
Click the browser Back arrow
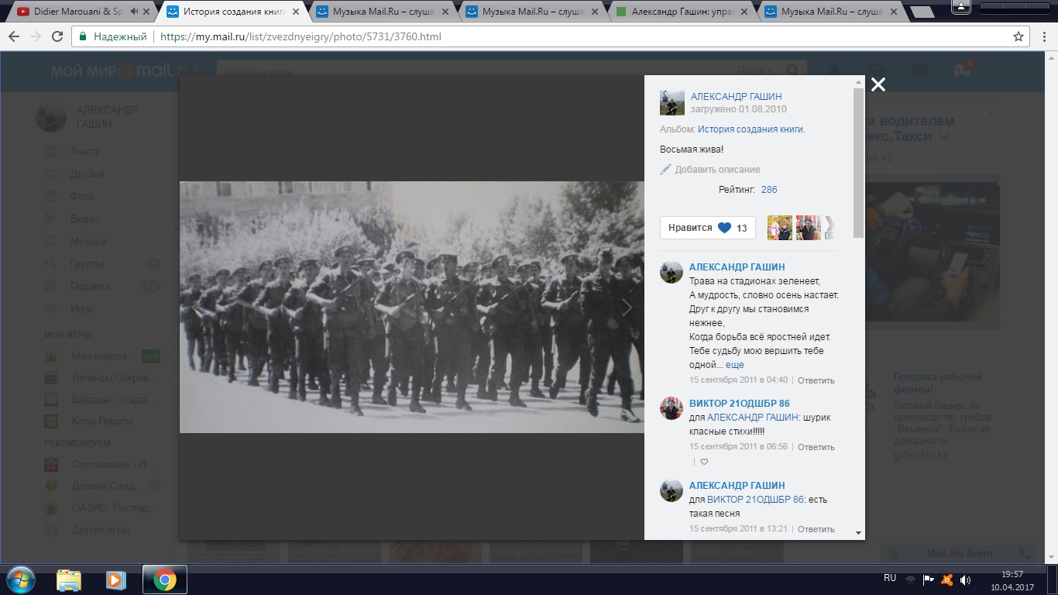(x=14, y=36)
